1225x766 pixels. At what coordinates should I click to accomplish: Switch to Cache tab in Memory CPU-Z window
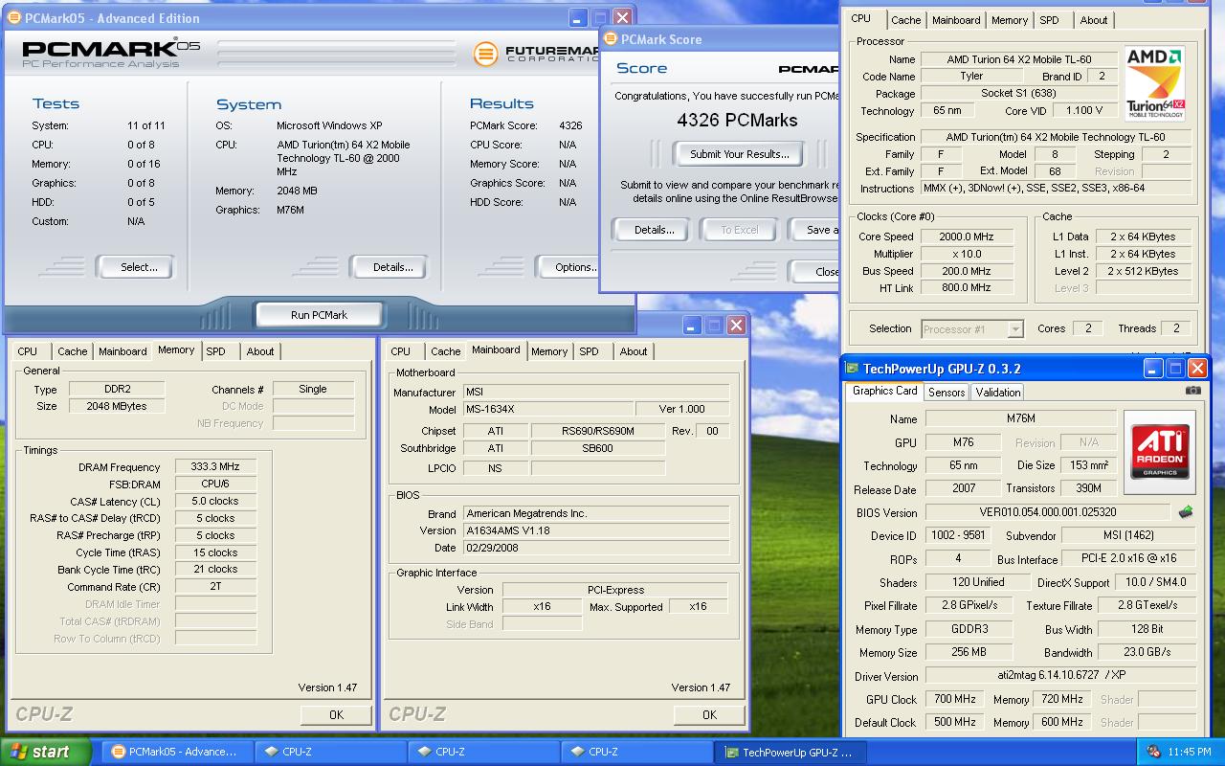click(x=72, y=351)
